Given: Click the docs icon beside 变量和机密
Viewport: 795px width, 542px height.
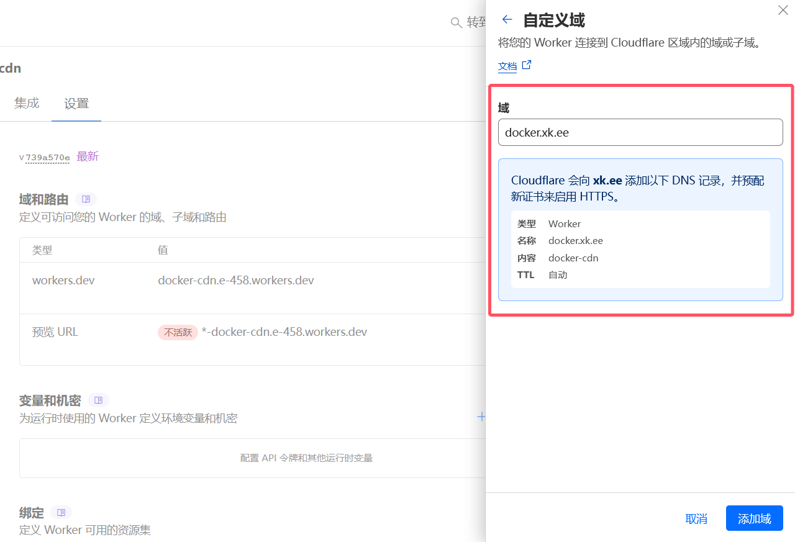Looking at the screenshot, I should pyautogui.click(x=98, y=400).
